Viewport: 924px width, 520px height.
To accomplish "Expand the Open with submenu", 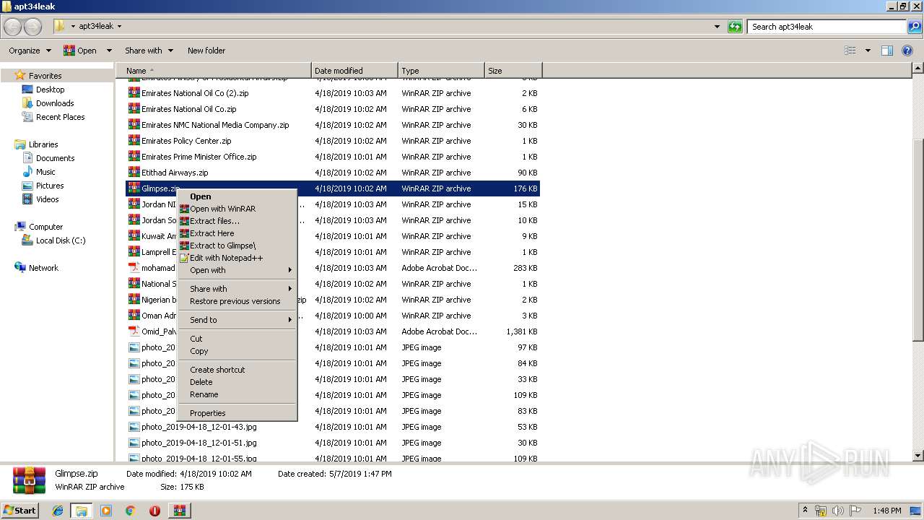I will pos(237,270).
